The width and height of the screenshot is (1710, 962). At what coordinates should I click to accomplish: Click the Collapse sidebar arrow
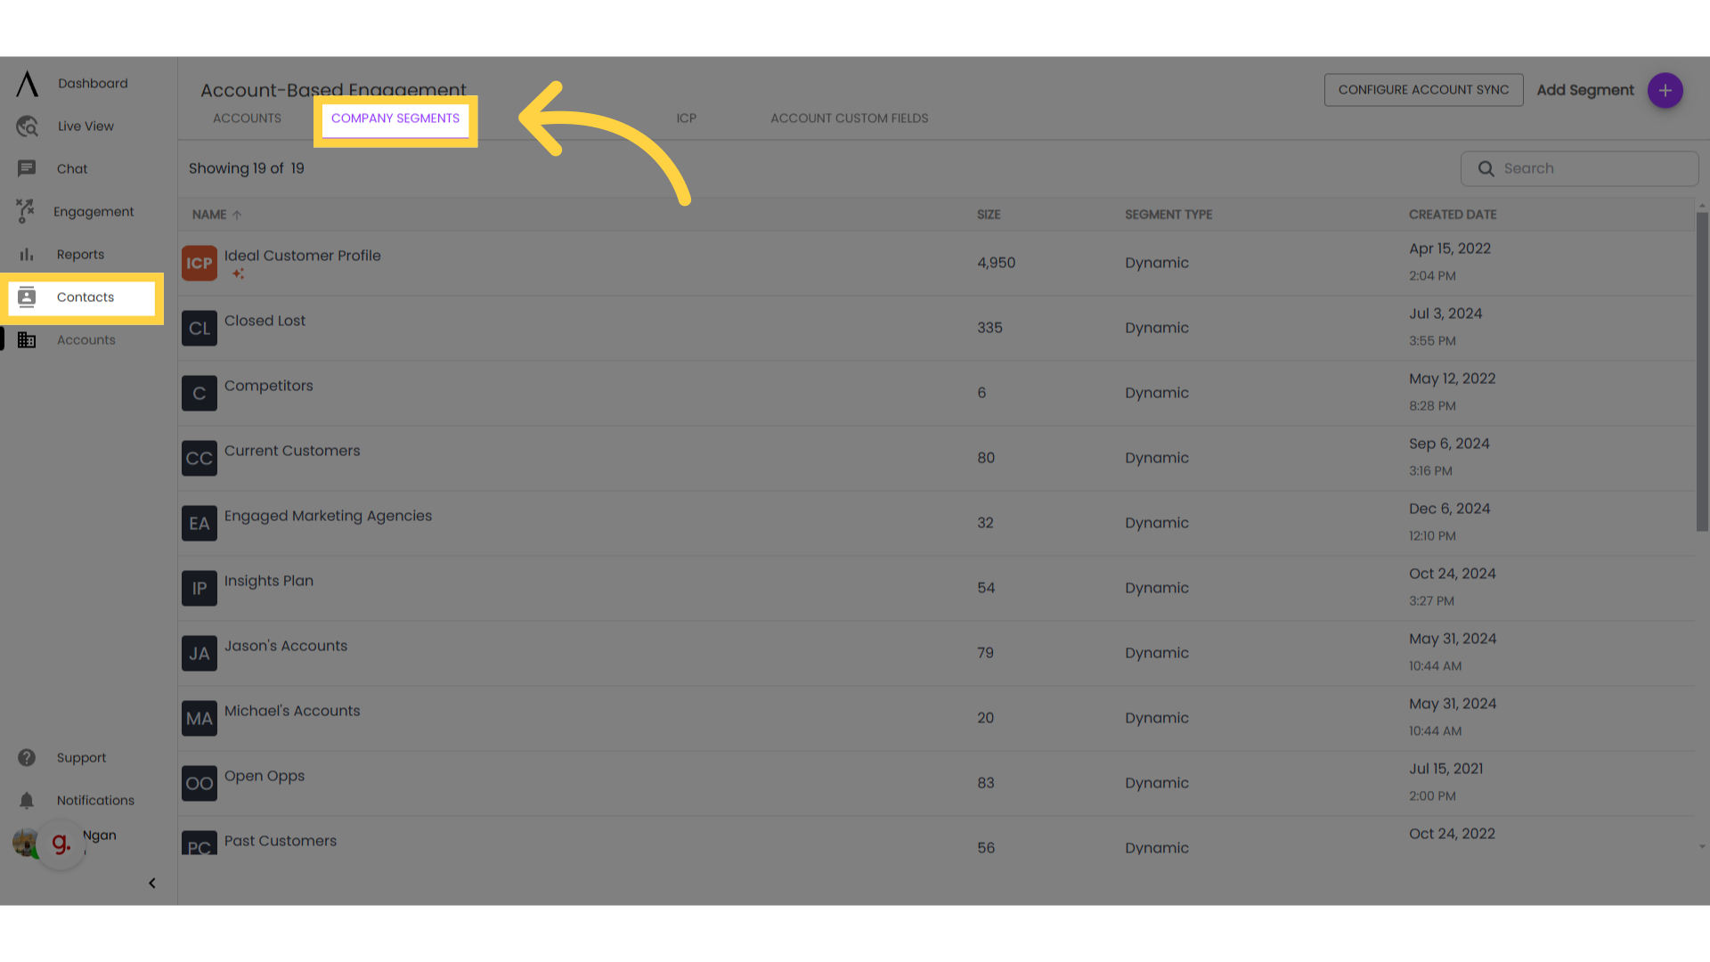tap(151, 882)
